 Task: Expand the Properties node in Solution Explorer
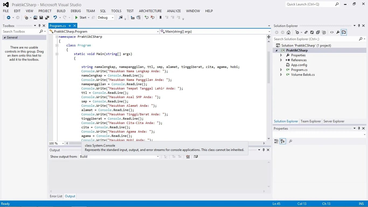point(281,55)
